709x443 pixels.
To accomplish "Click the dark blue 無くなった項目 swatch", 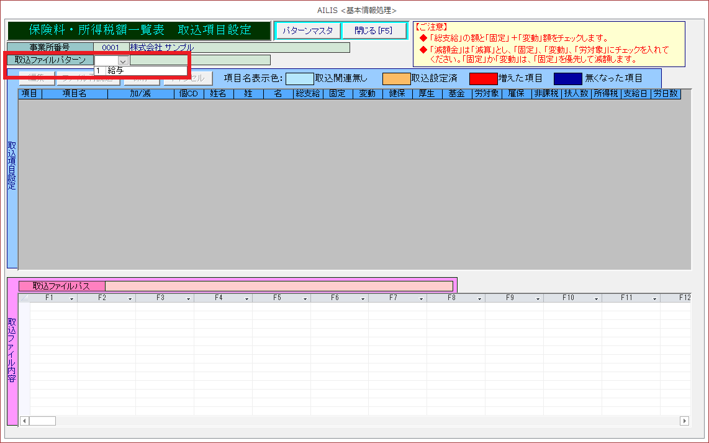I will tap(568, 78).
